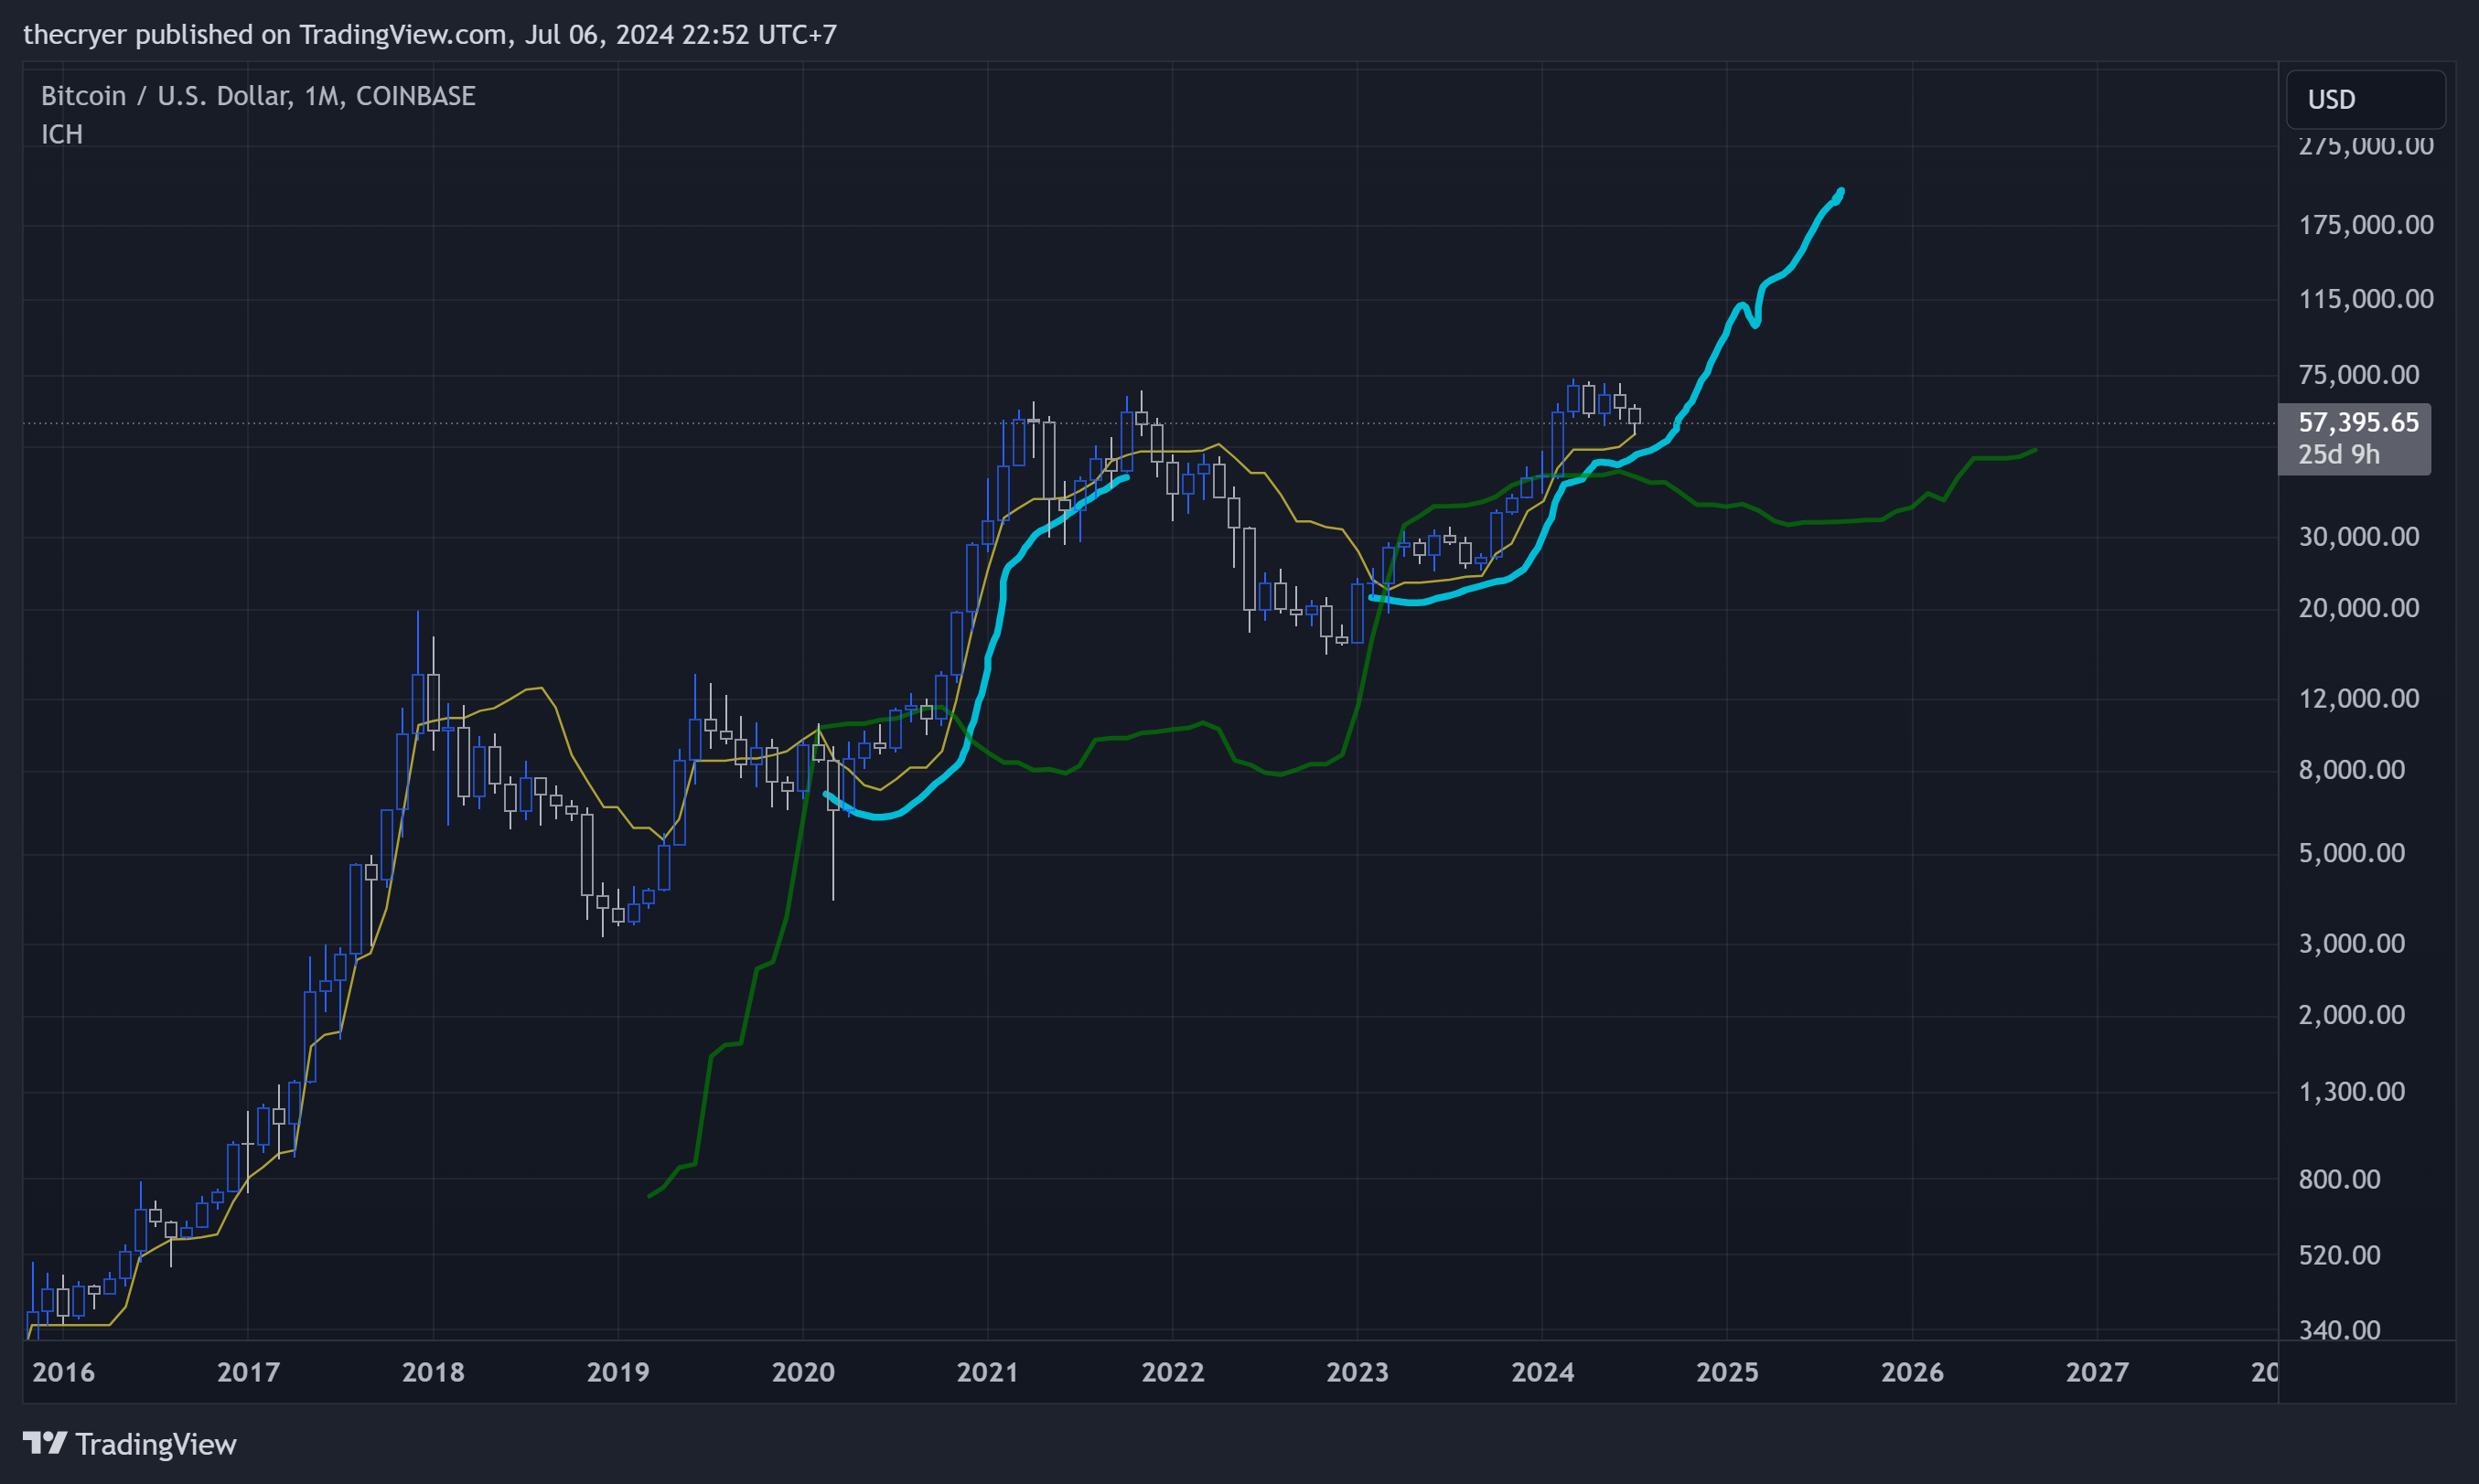Click the 20,000.00 price axis label
The width and height of the screenshot is (2479, 1484).
click(2359, 607)
